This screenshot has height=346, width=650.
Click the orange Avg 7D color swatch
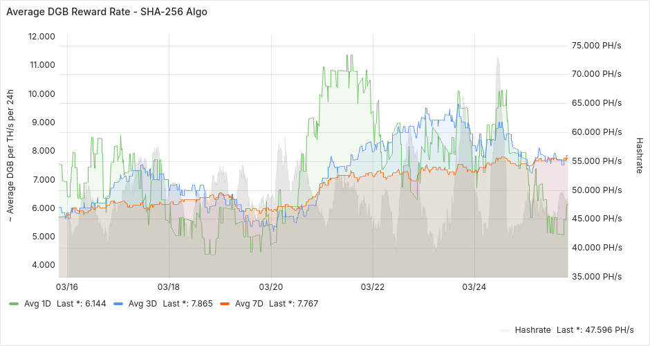(x=225, y=304)
